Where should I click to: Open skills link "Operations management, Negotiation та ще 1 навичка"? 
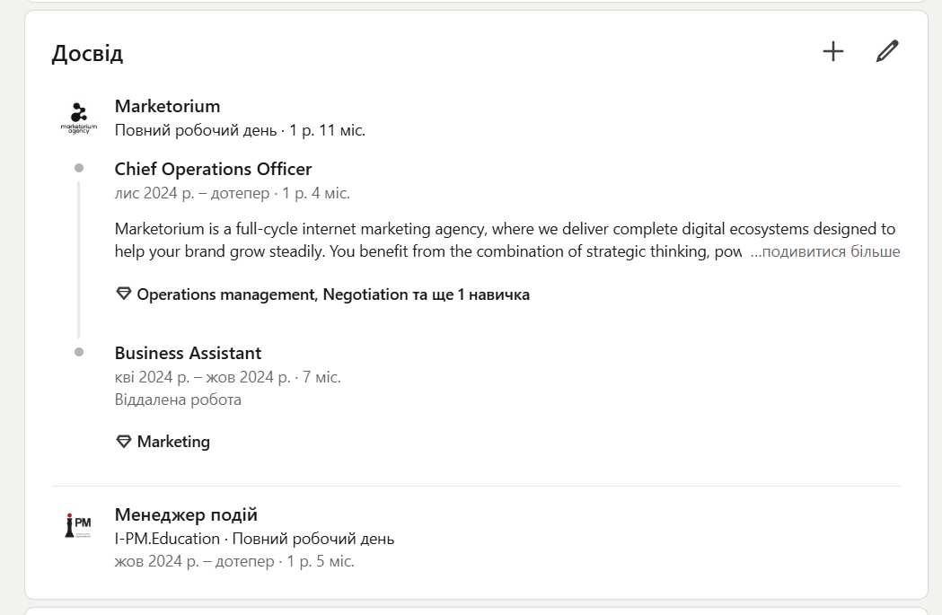click(333, 294)
